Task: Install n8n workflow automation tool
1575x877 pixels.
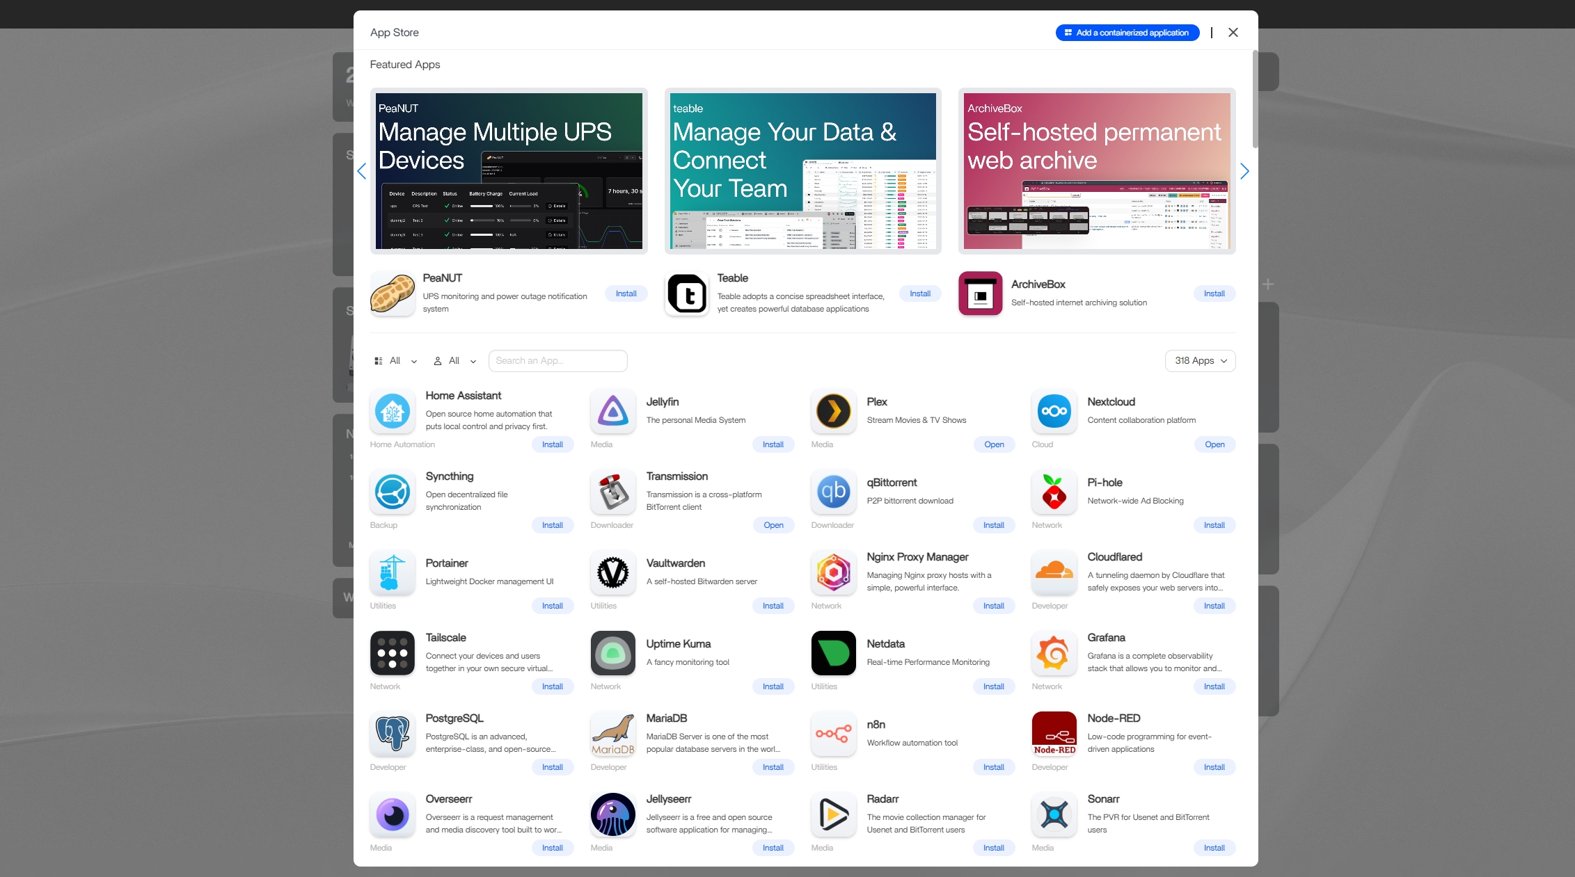Action: point(994,767)
